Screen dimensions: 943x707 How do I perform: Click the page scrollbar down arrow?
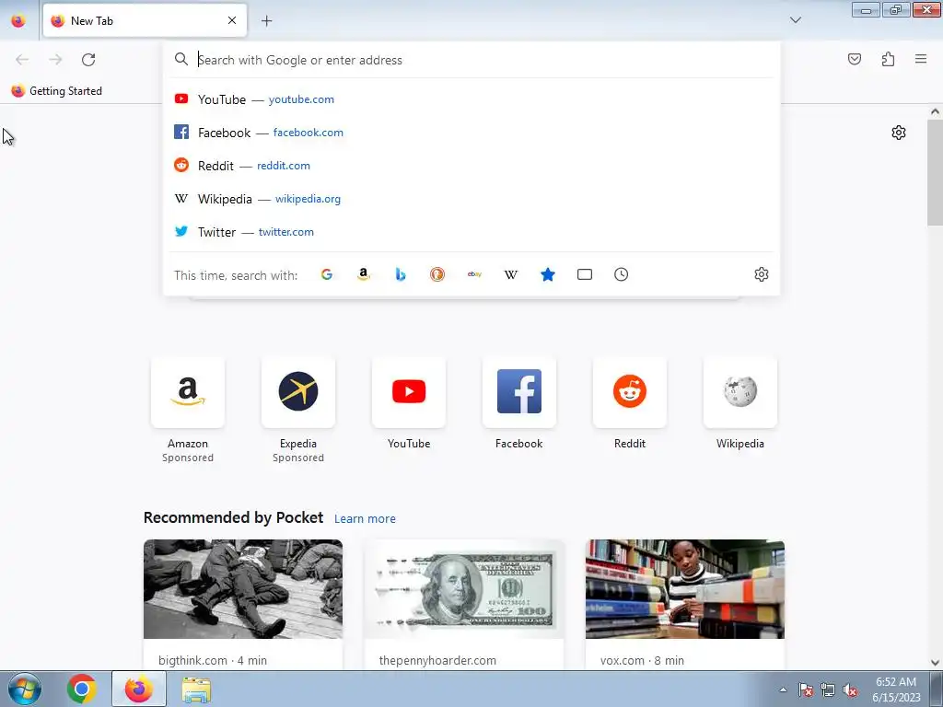[935, 663]
